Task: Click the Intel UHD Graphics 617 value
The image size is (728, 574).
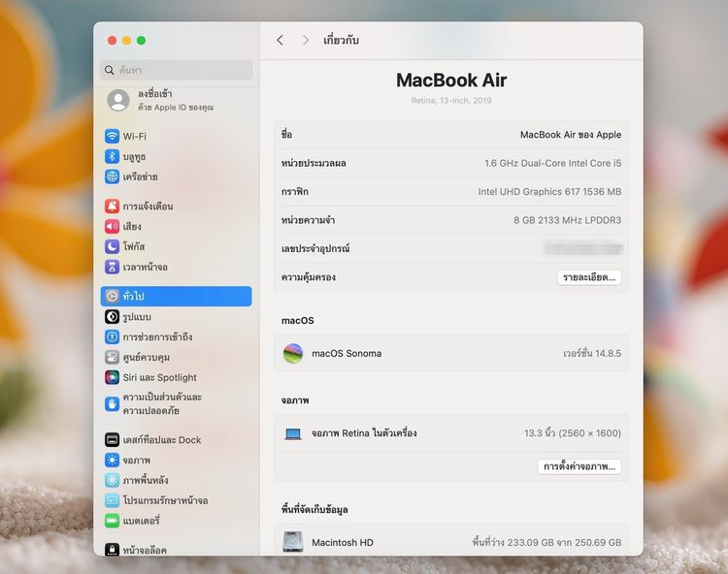Action: point(549,191)
